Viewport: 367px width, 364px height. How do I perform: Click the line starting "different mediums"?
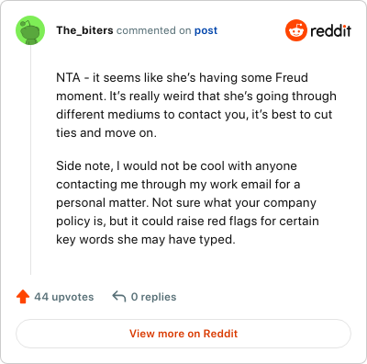(195, 115)
